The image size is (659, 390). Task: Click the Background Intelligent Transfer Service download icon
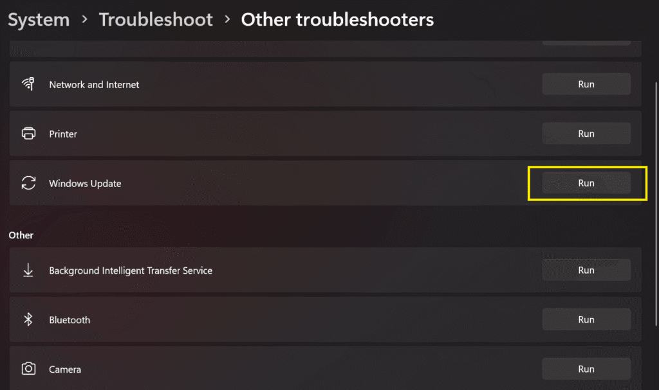click(x=28, y=270)
